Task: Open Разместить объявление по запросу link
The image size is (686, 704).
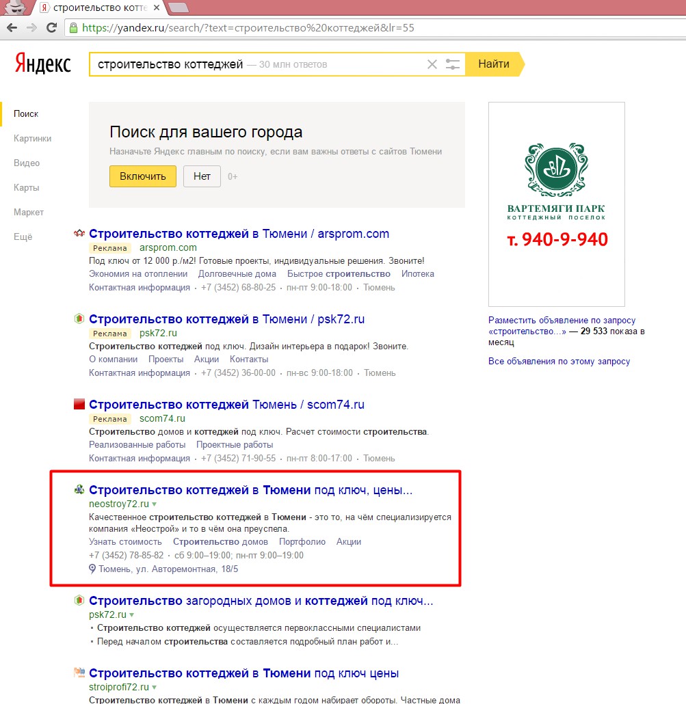Action: 562,325
